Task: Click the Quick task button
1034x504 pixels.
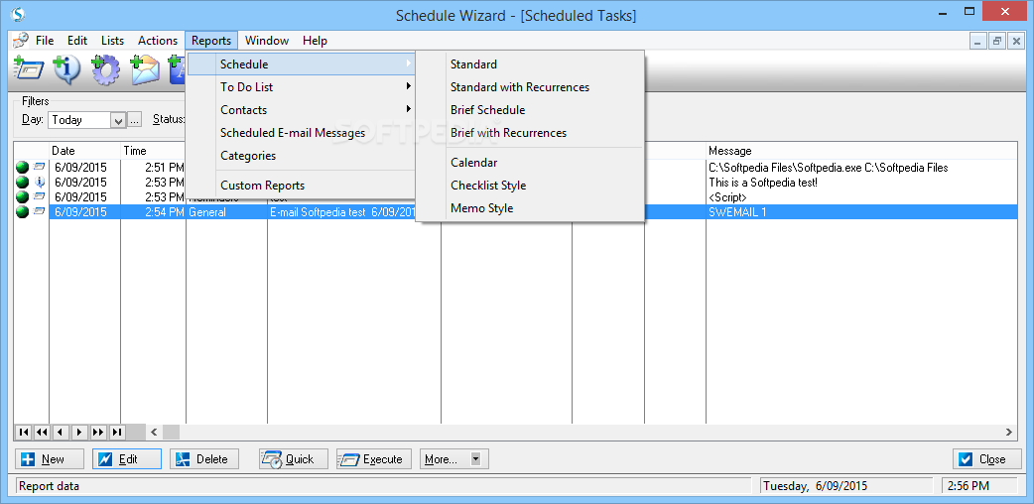Action: [294, 459]
